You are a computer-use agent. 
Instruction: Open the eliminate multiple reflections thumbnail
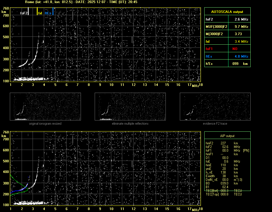(130, 106)
